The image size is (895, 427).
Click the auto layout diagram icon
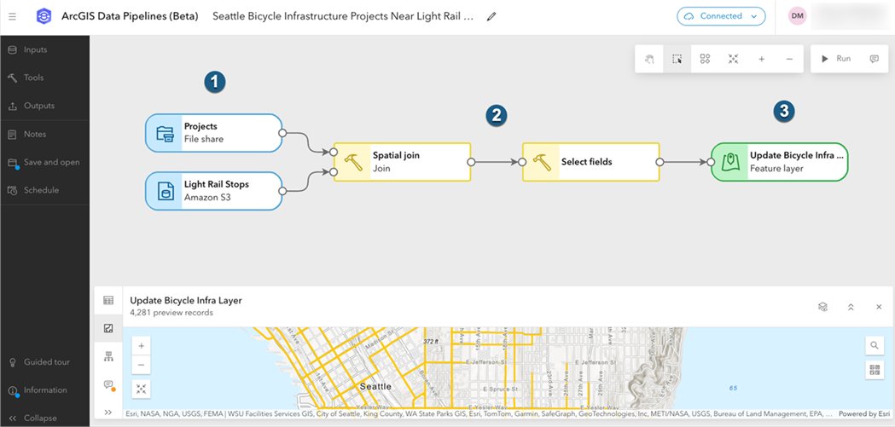click(705, 59)
